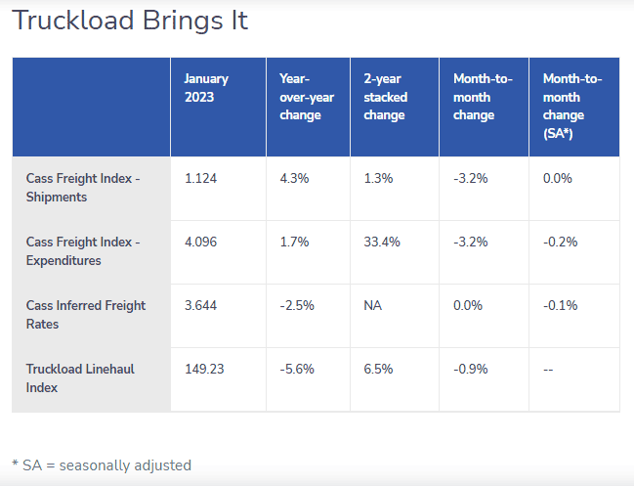Click the -5.6% year-over-year value

297,369
